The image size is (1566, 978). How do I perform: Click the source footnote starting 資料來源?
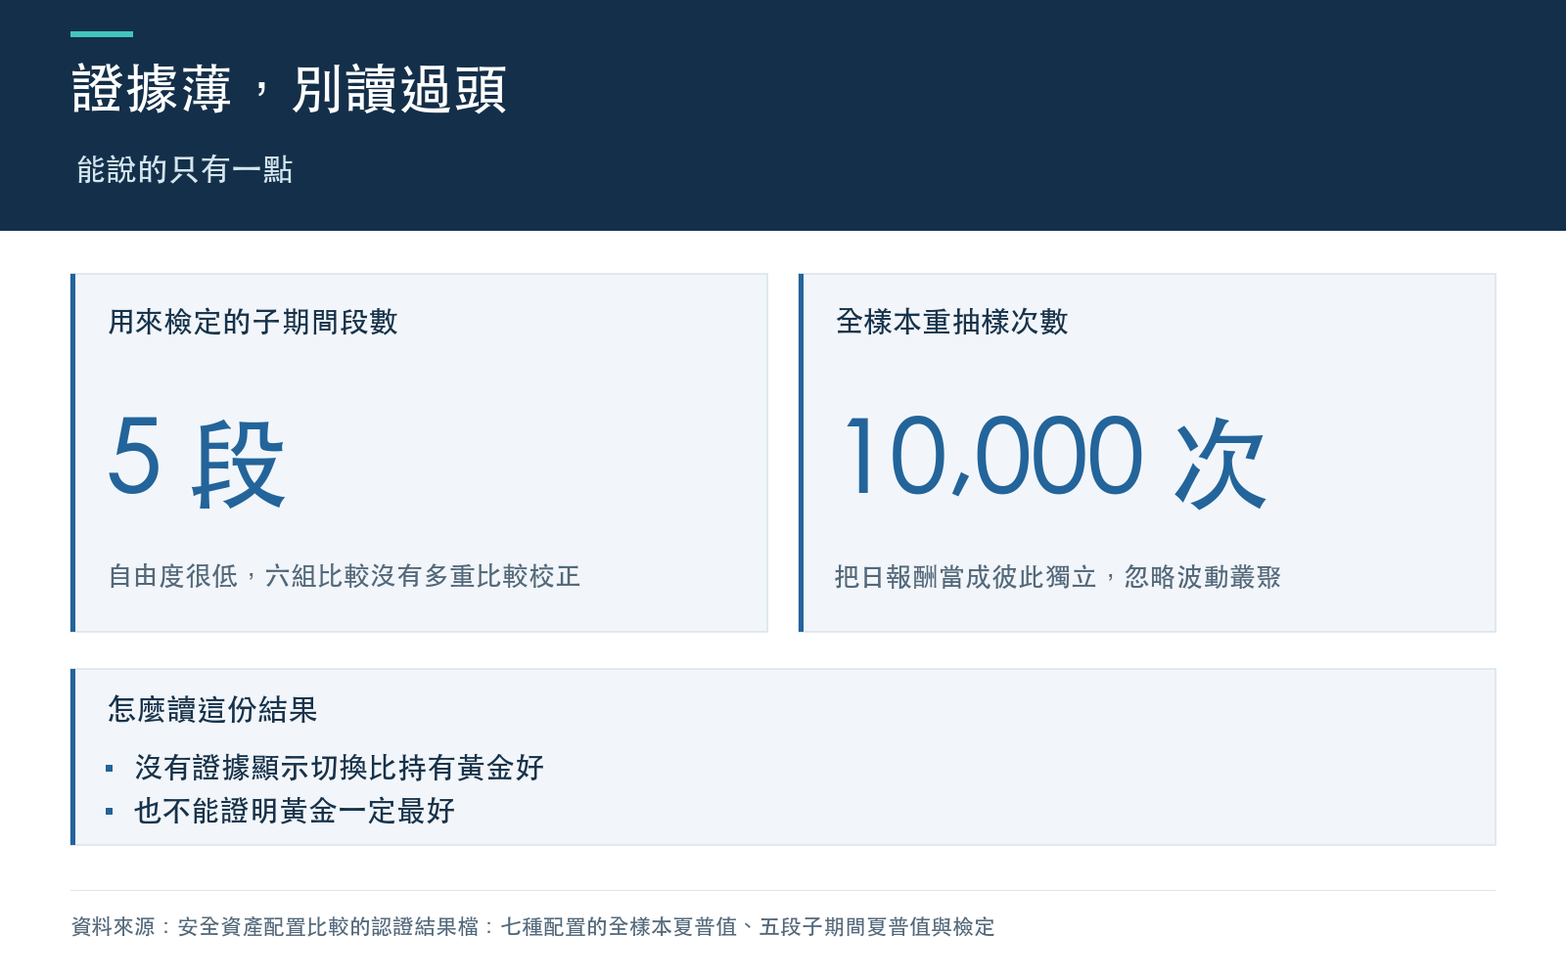[x=532, y=926]
